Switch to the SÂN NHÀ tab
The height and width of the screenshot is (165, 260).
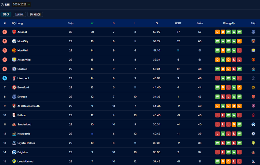19,15
